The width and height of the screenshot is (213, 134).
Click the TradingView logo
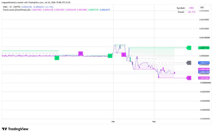tap(15, 129)
